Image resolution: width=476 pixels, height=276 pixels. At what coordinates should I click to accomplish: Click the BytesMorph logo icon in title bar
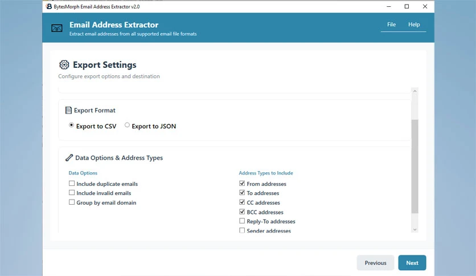(x=49, y=6)
